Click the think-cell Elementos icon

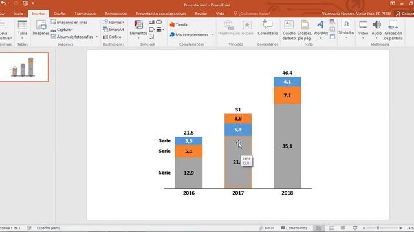tap(138, 25)
